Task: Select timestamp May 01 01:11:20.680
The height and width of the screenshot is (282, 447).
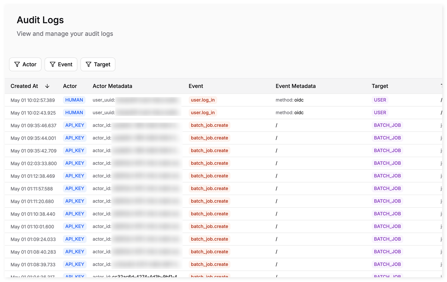Action: click(x=32, y=201)
